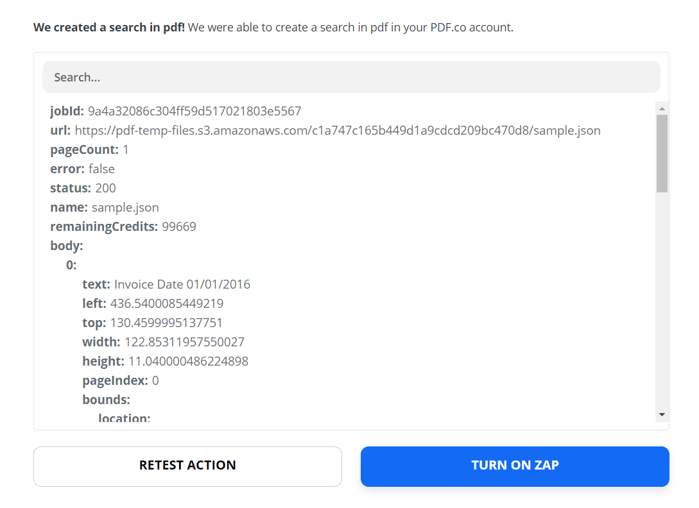The height and width of the screenshot is (508, 699).
Task: Click the error false value
Action: click(101, 169)
